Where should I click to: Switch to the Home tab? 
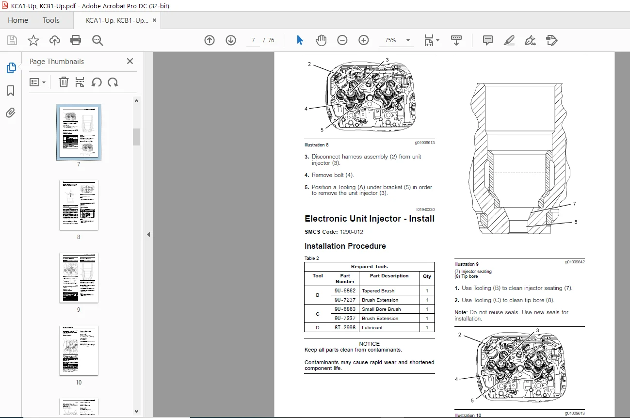pos(18,20)
